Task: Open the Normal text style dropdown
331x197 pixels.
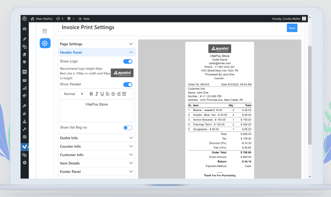Action: (x=73, y=94)
